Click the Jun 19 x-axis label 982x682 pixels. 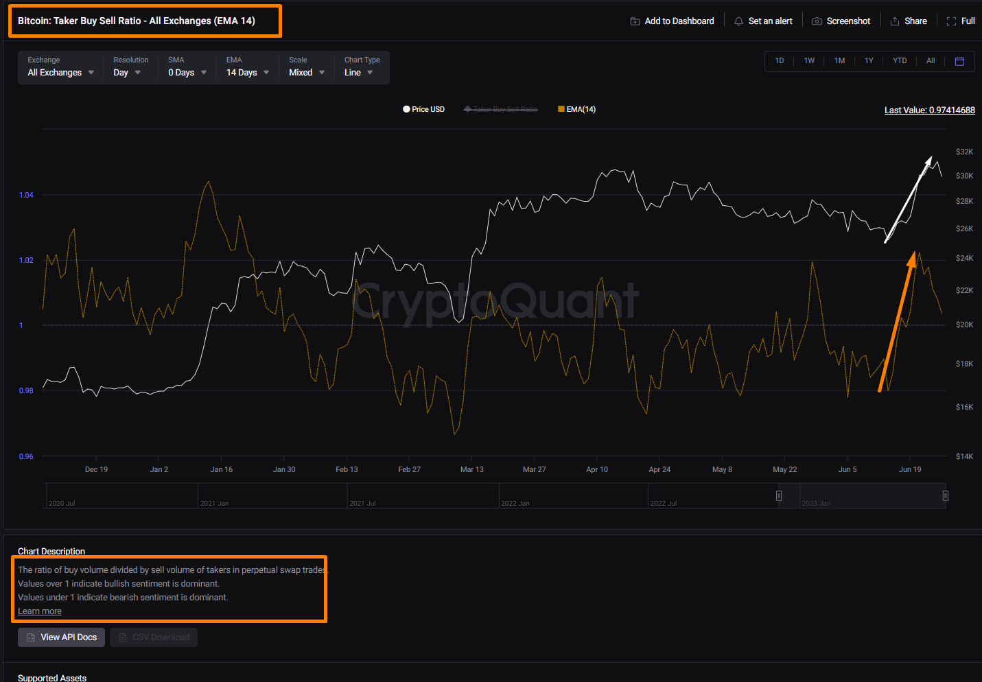click(910, 469)
